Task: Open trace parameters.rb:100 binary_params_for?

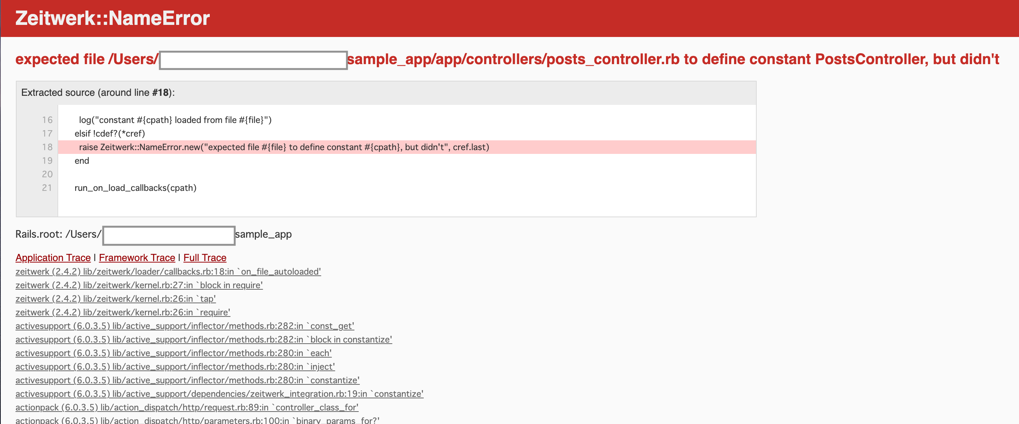Action: pos(197,420)
